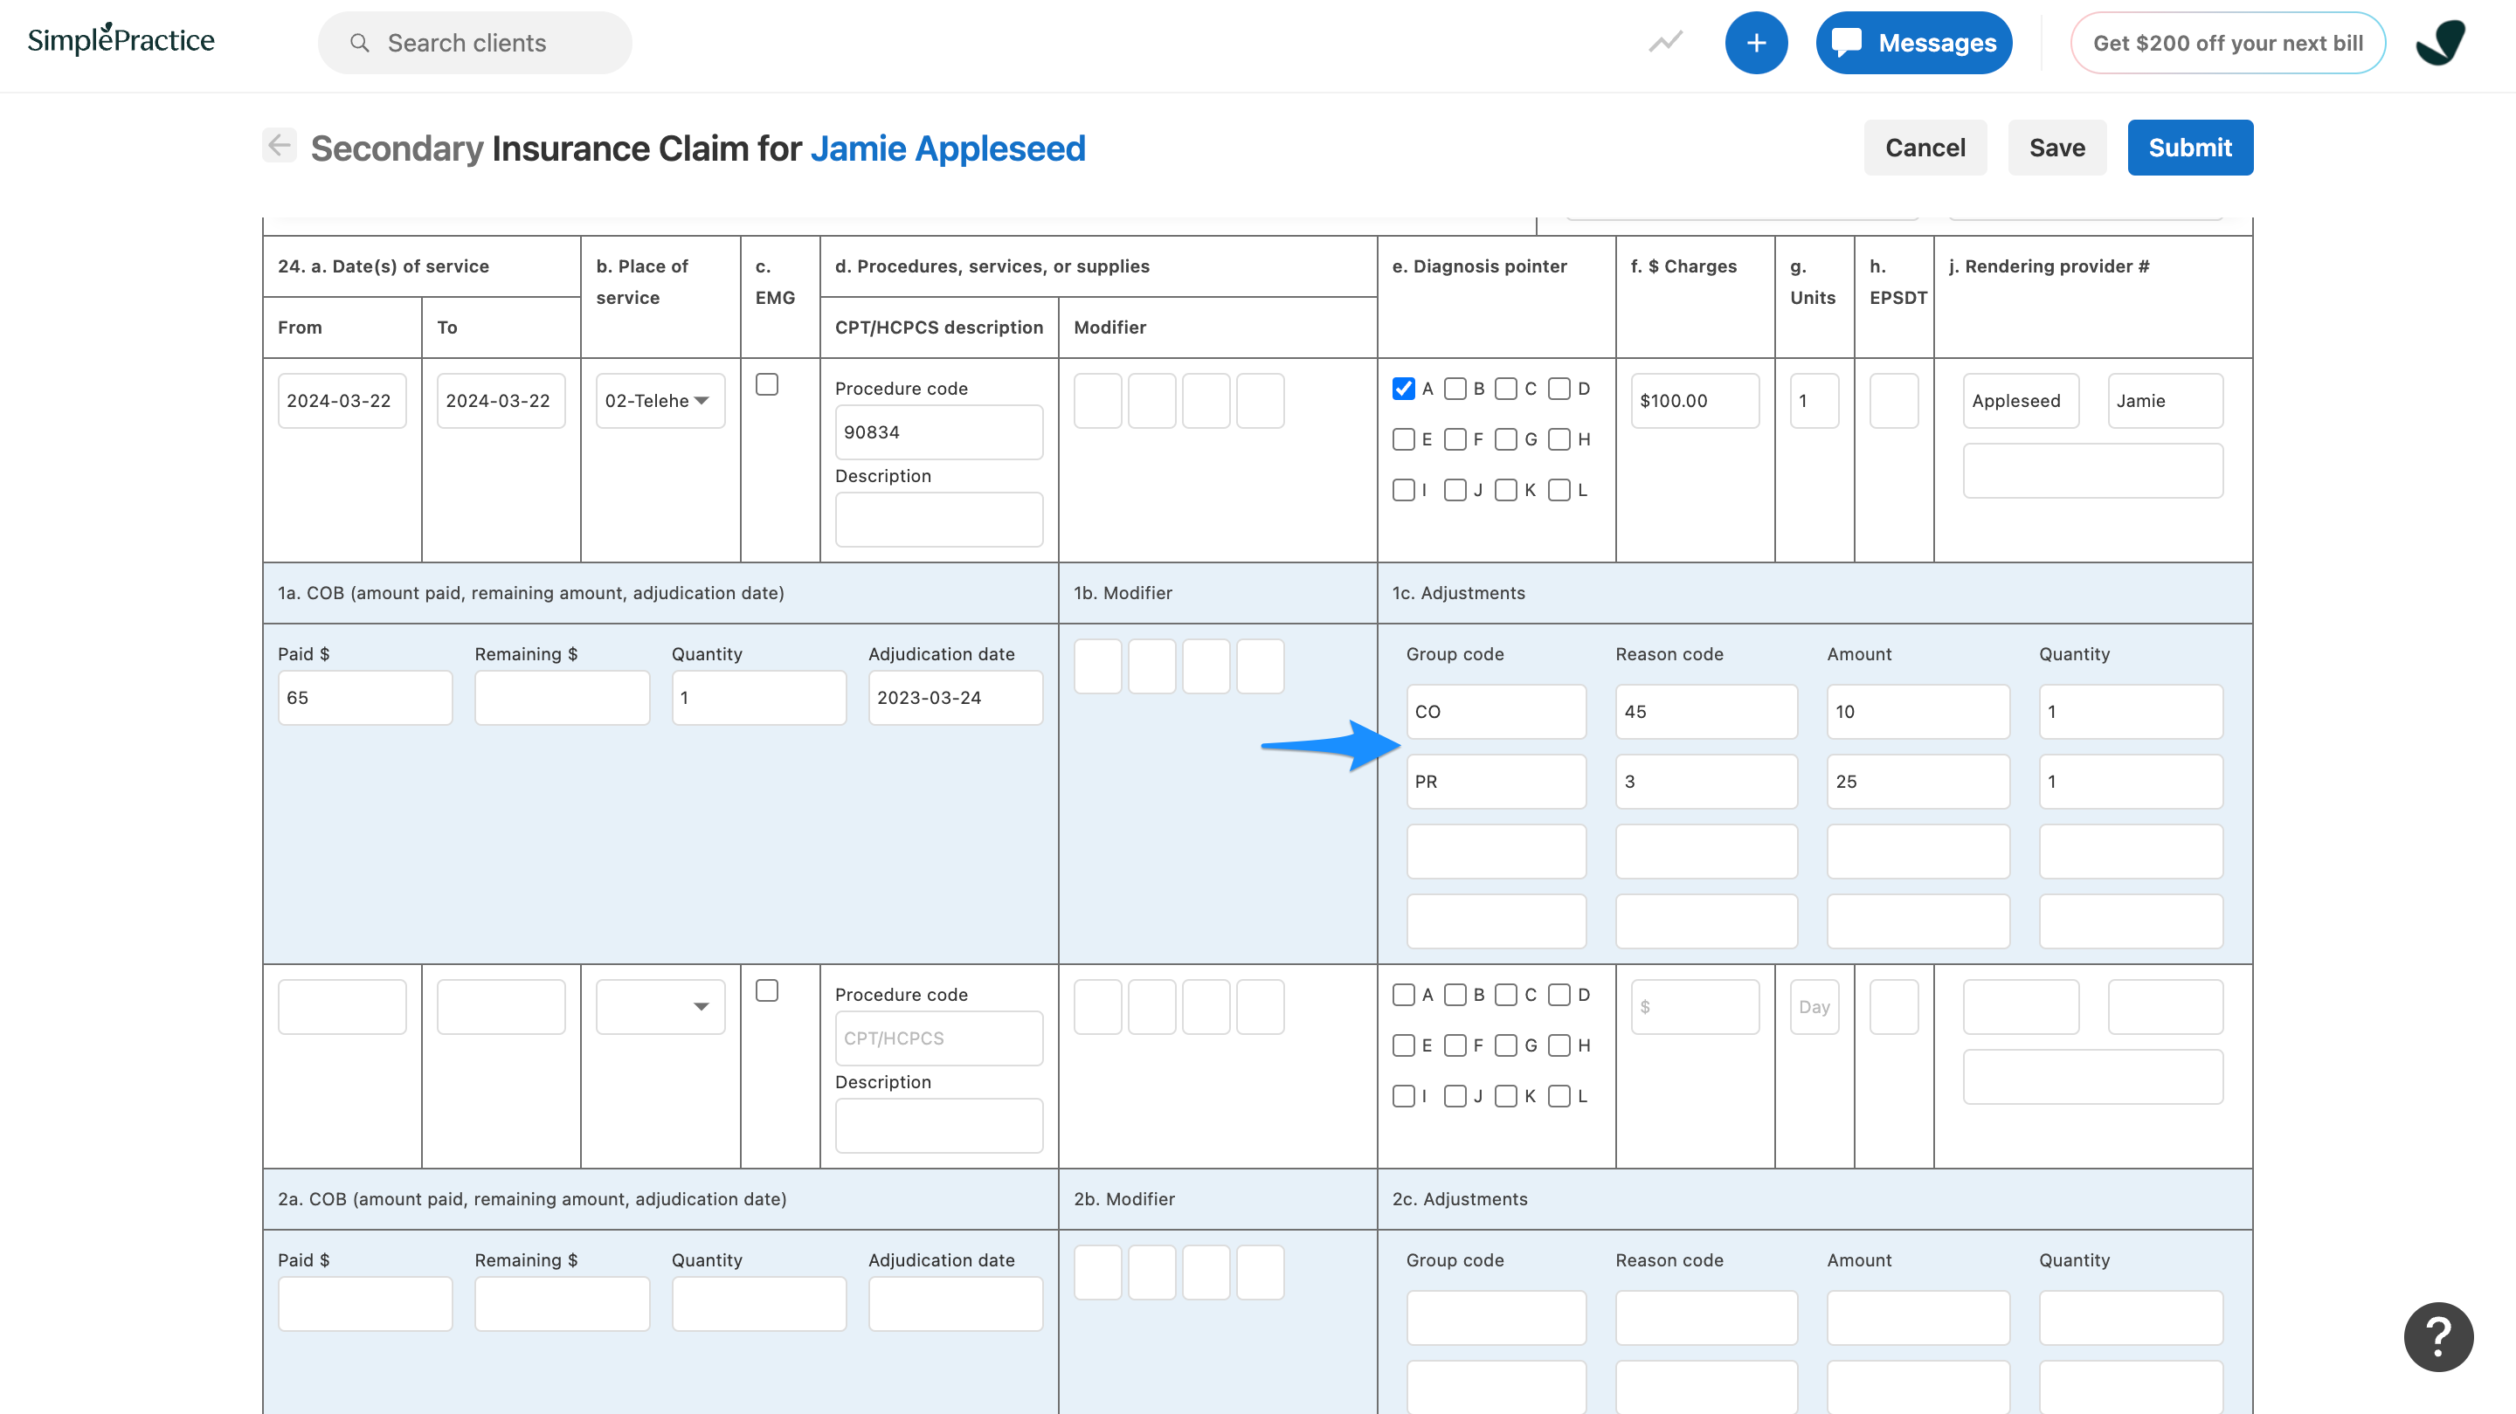
Task: Toggle EMG checkbox in first service line
Action: (767, 385)
